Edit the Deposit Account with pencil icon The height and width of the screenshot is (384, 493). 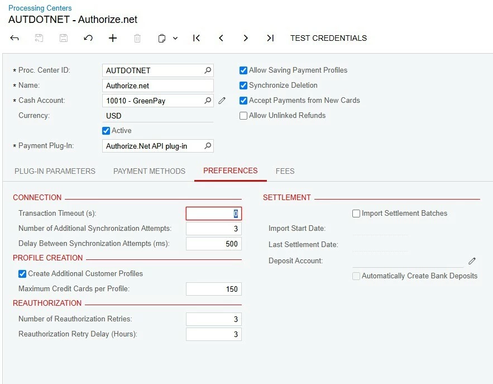click(472, 260)
